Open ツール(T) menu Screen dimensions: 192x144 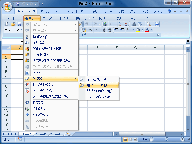(x=101, y=18)
